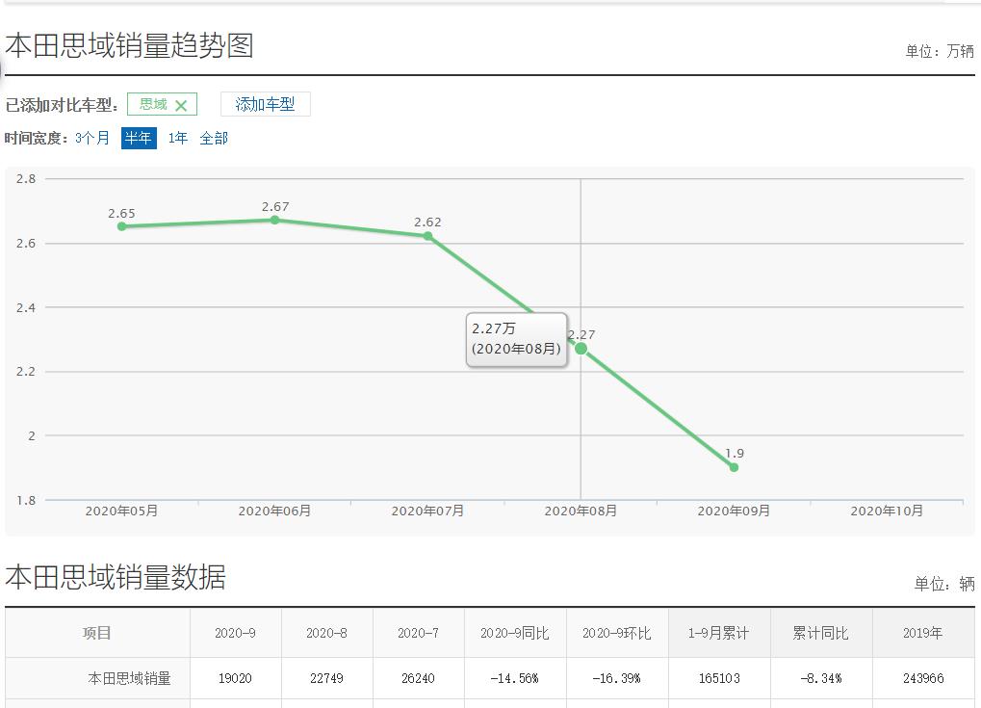Click the 2020-9 column header
The image size is (981, 708).
(235, 633)
